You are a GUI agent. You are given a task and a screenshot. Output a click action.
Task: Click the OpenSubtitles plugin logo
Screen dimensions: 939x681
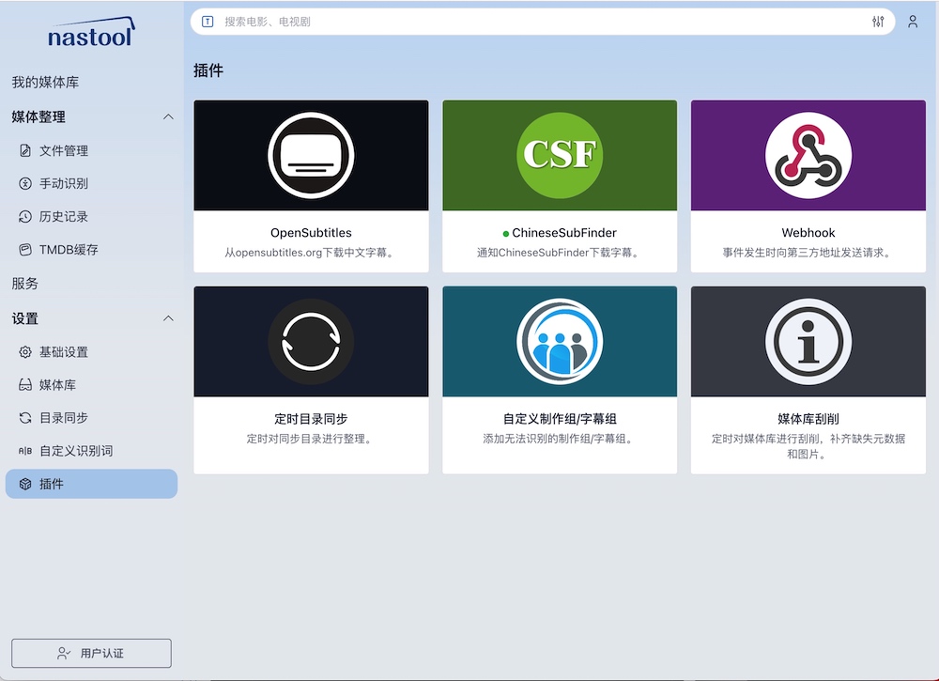(x=311, y=155)
